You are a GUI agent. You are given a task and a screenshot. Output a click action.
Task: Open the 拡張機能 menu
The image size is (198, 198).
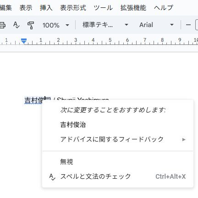point(133,8)
